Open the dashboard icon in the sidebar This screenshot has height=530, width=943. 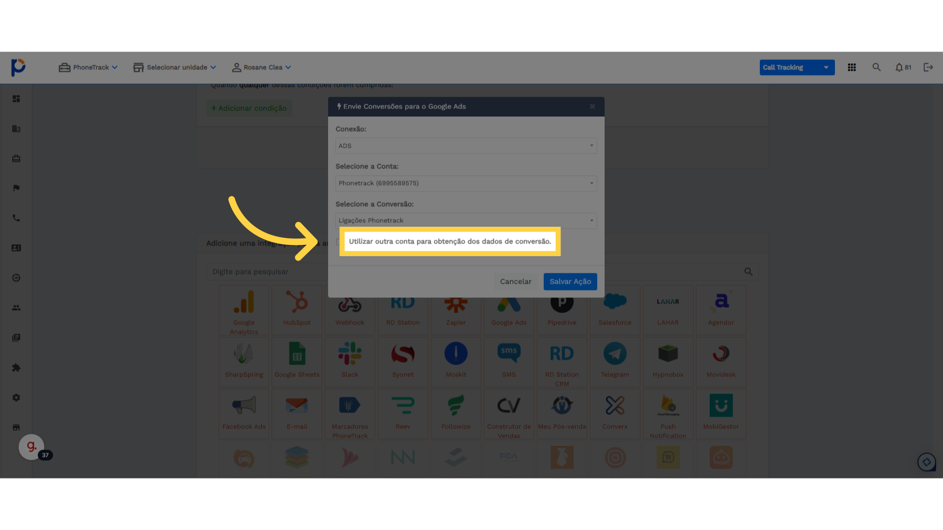pyautogui.click(x=16, y=99)
